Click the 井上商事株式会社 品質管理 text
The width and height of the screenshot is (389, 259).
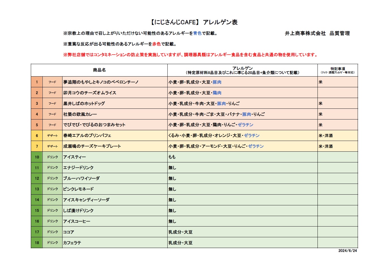coord(317,33)
